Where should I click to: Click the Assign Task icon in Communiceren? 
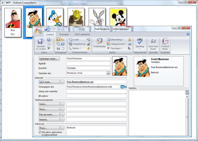point(88,40)
